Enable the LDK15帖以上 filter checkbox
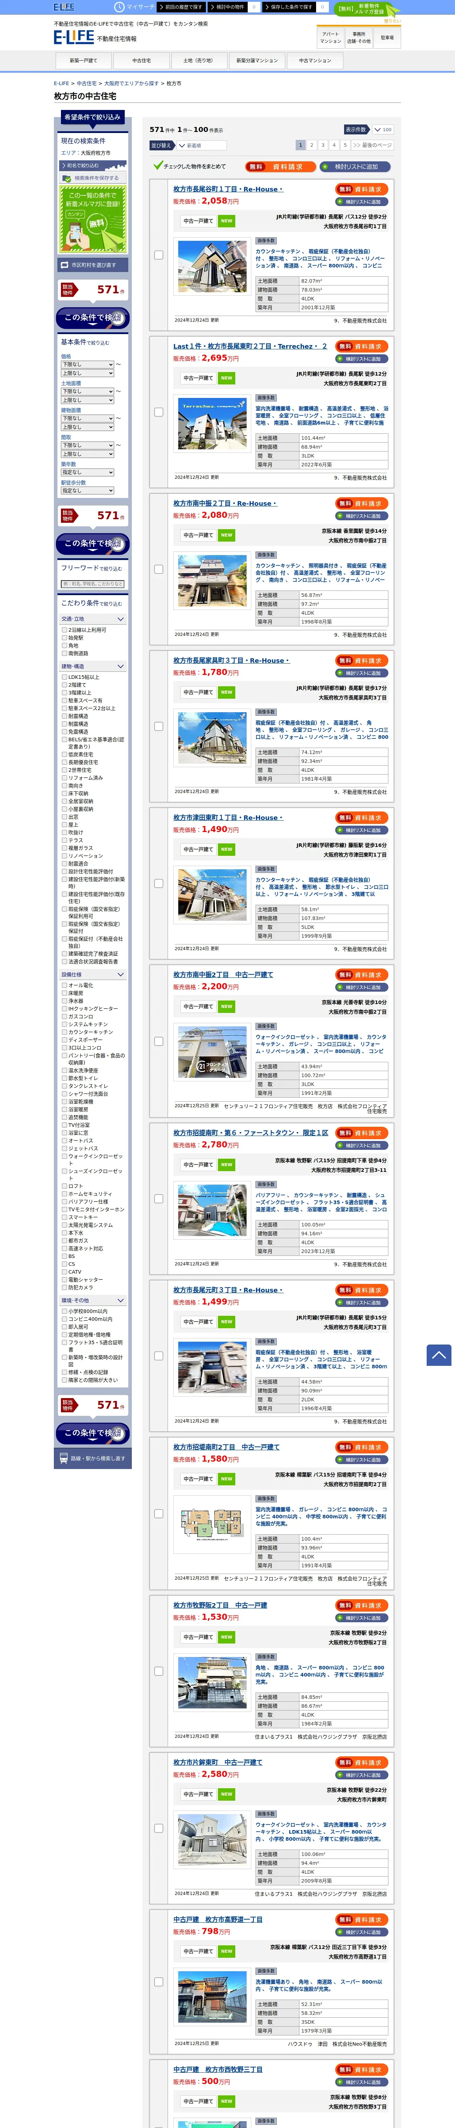 [64, 677]
